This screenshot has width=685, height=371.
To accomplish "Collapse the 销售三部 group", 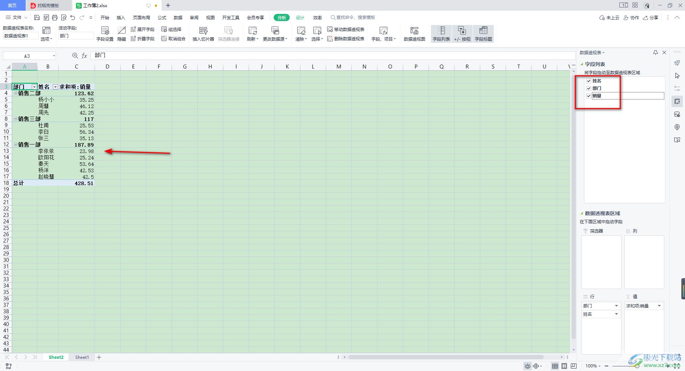I will pyautogui.click(x=15, y=119).
